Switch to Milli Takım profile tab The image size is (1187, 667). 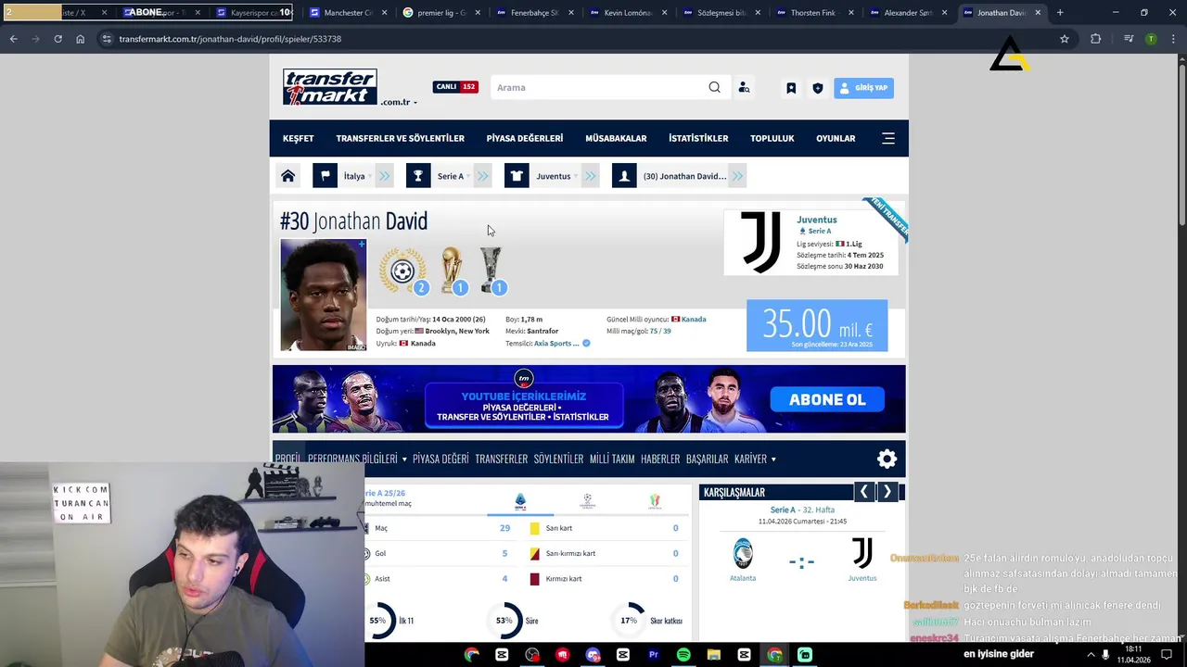tap(612, 459)
